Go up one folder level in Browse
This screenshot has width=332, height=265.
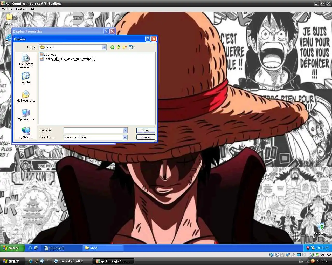point(119,47)
